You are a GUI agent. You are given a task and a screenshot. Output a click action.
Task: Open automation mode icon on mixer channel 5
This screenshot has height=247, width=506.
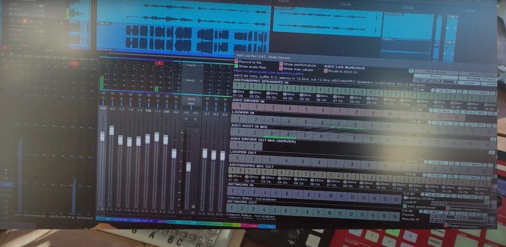point(138,210)
